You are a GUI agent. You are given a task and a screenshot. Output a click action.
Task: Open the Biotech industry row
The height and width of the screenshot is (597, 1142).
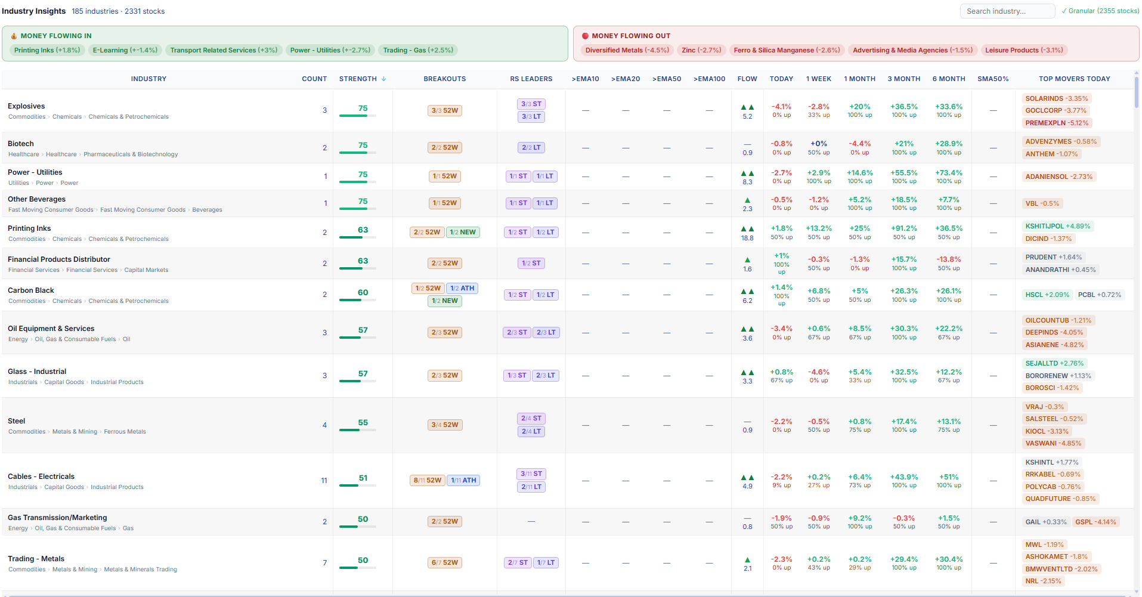[x=567, y=148]
